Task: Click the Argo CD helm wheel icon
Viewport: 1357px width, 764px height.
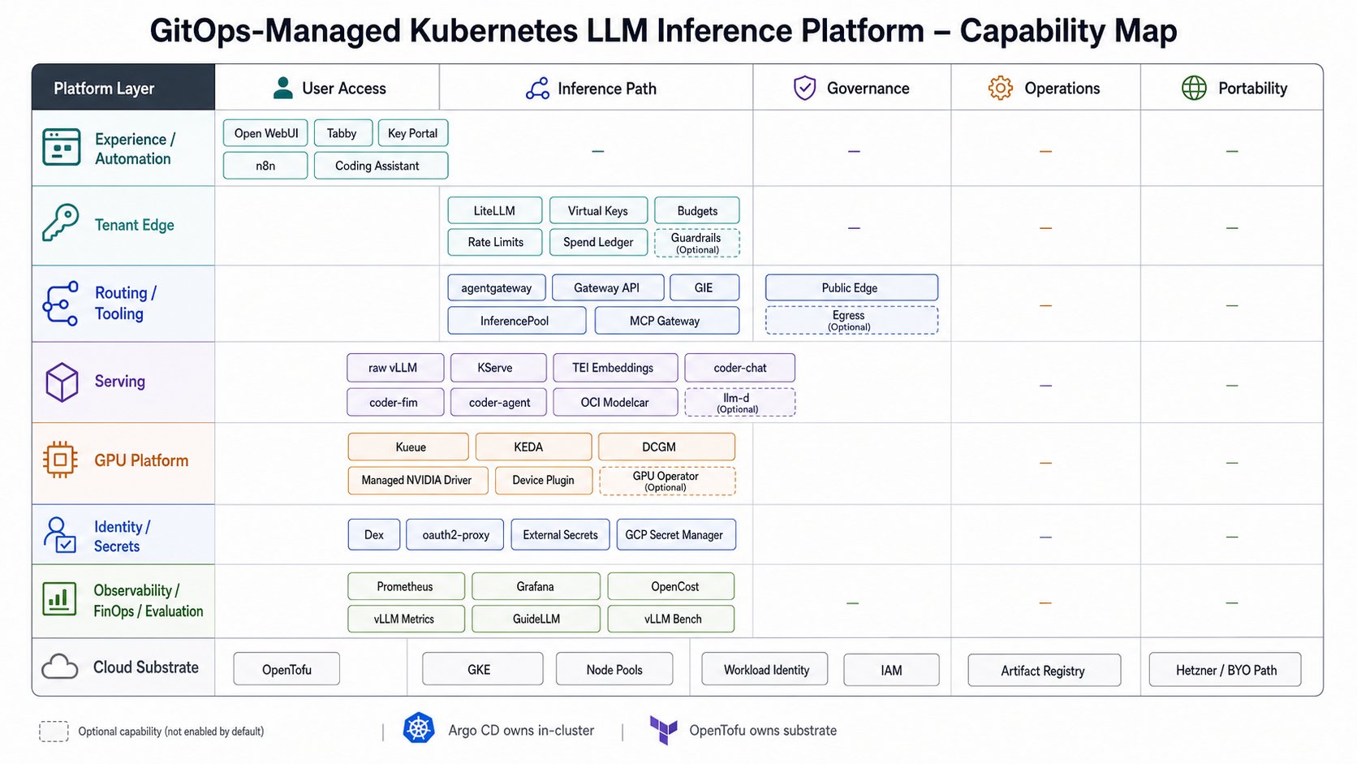Action: click(419, 728)
